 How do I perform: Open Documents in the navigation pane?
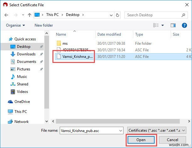click(x=26, y=62)
